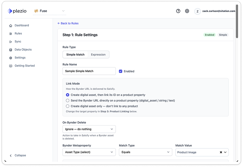Click the Sync play icon
The image size is (243, 167).
point(11,42)
